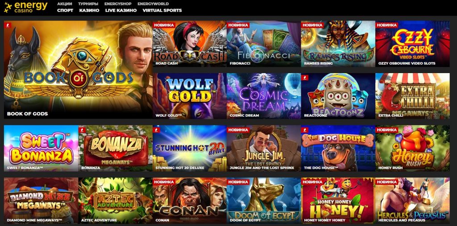Click the red badge icon on Stunning Hot tile
The height and width of the screenshot is (226, 457).
157,130
